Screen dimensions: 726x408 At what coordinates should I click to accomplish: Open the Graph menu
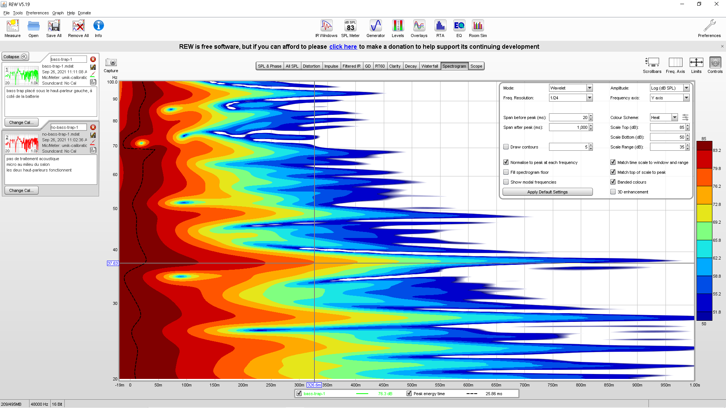[58, 13]
